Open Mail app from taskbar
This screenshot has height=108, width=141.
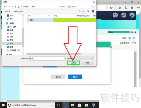pos(87,105)
